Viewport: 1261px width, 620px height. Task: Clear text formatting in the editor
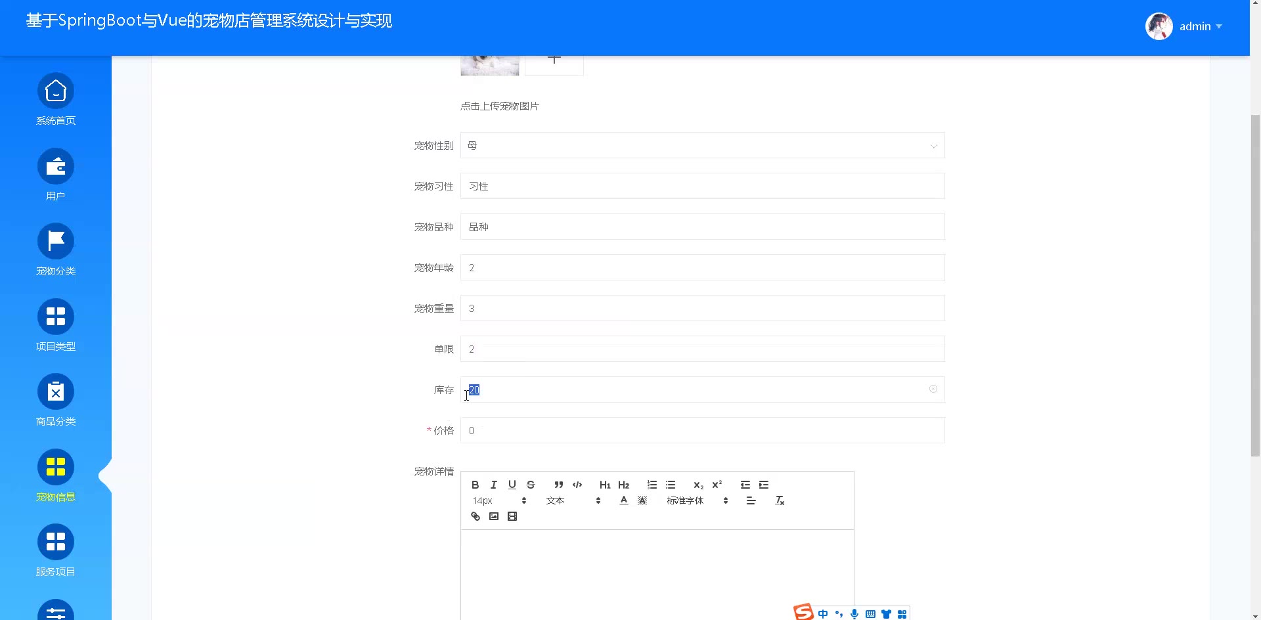coord(780,500)
